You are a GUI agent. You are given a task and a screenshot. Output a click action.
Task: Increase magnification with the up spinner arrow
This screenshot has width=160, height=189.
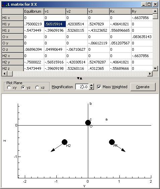pyautogui.click(x=92, y=85)
